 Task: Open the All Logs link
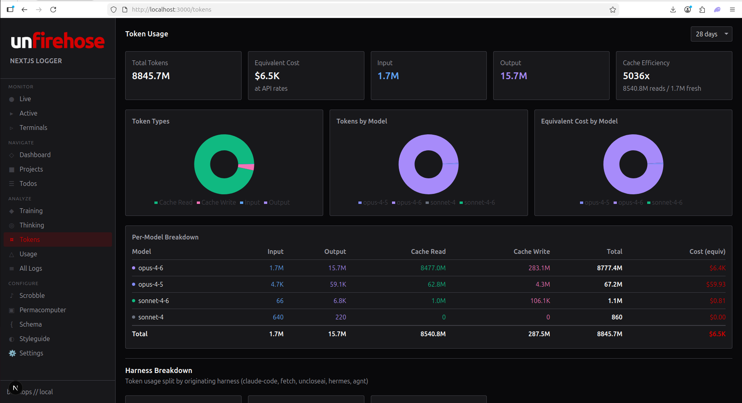coord(30,269)
